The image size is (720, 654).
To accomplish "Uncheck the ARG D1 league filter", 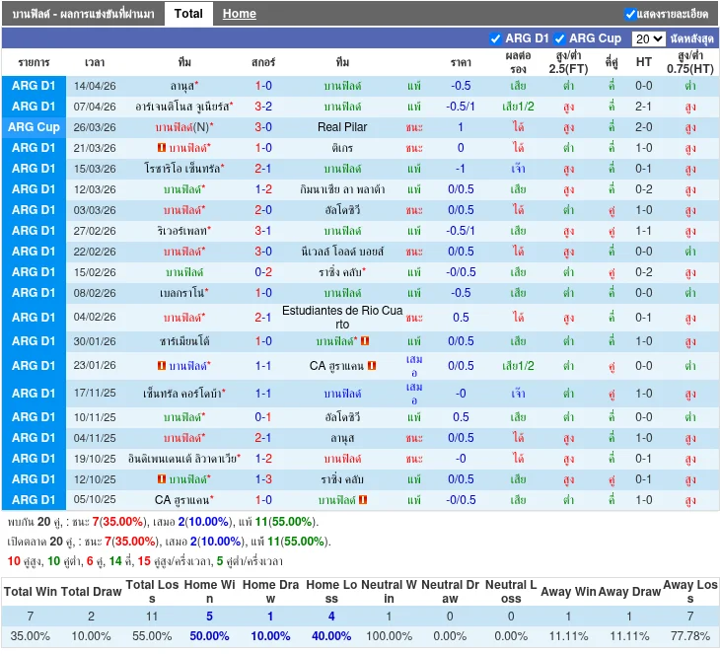I will pyautogui.click(x=496, y=38).
